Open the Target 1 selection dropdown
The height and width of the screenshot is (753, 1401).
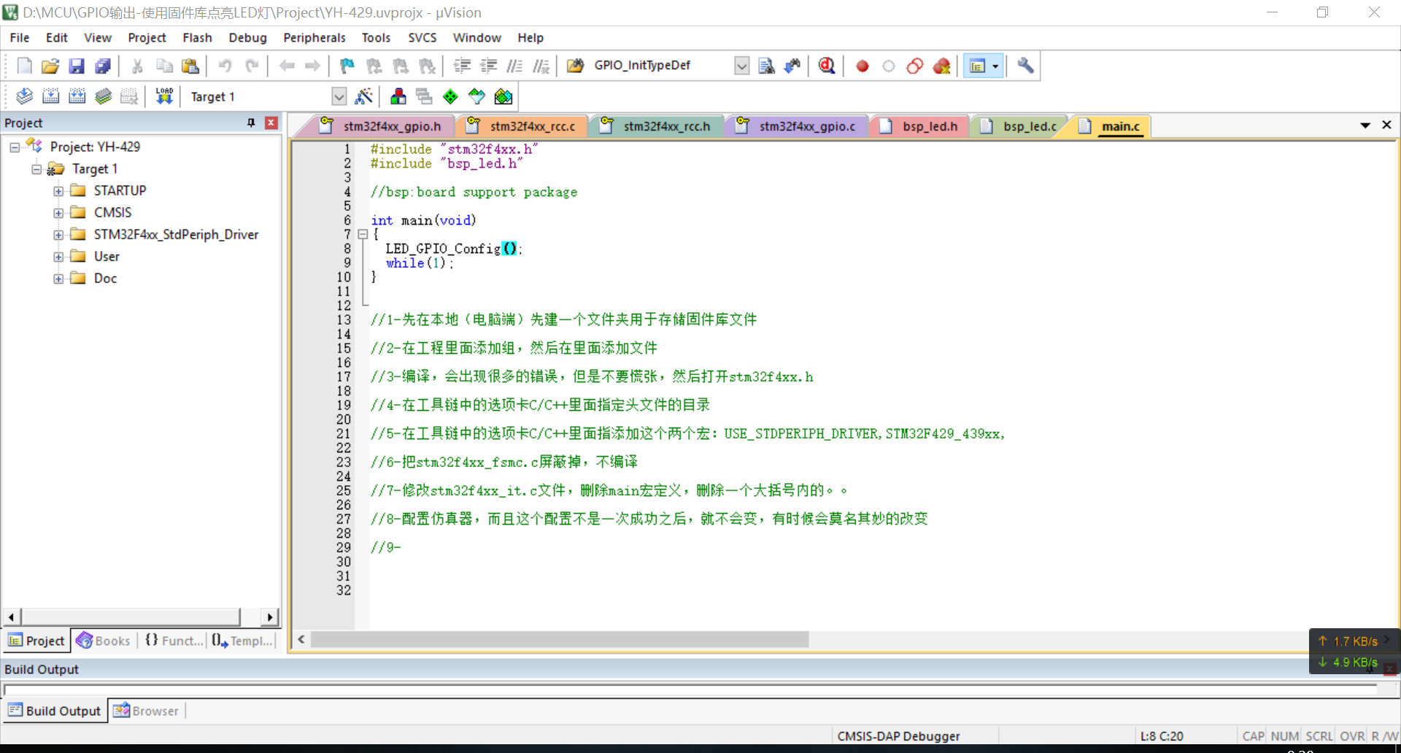[339, 96]
